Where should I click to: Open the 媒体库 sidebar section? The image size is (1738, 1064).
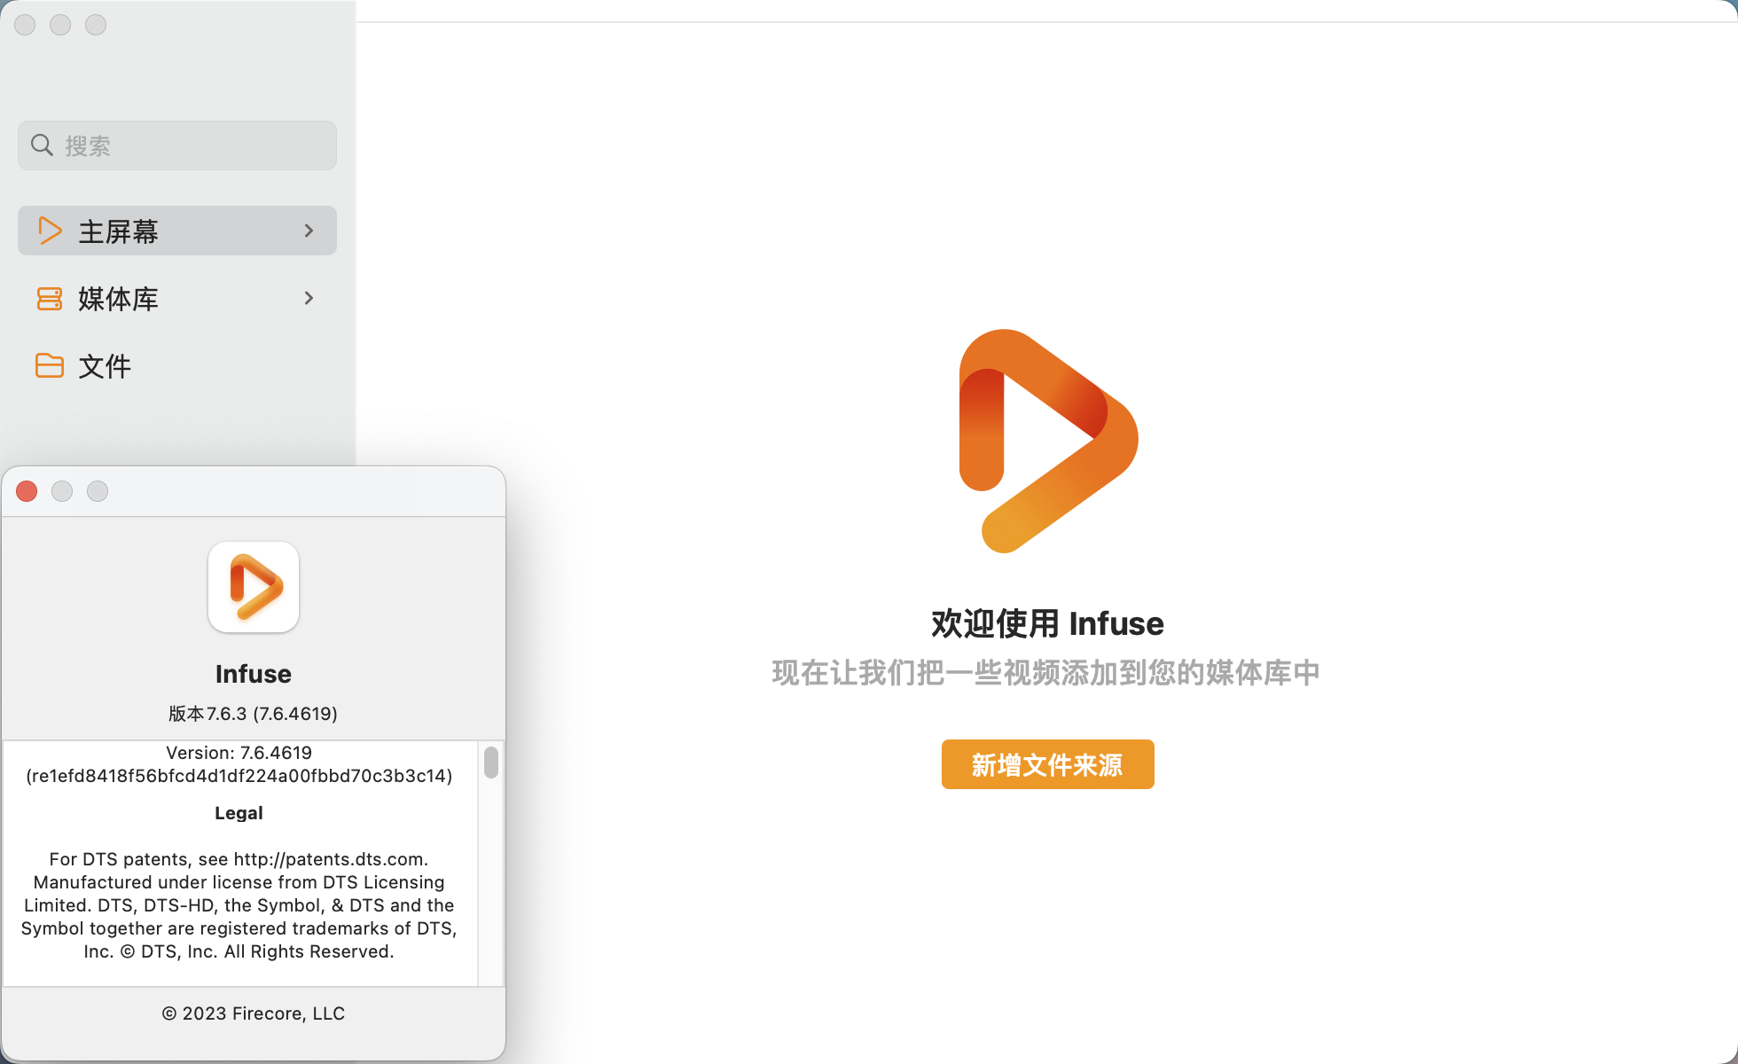pos(118,299)
